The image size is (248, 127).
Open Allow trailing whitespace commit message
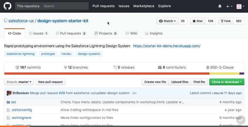[x=89, y=110]
